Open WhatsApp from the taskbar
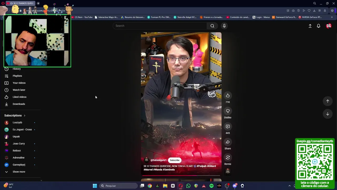Screen dimensions: 337x190 [x=188, y=186]
